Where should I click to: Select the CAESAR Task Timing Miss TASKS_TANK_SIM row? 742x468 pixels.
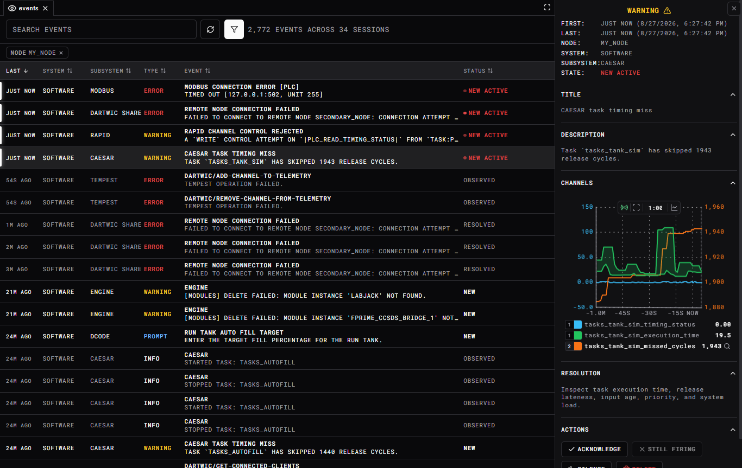(x=277, y=158)
